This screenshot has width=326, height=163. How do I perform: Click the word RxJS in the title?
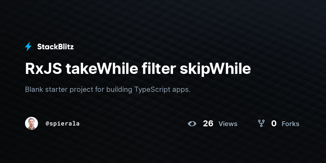43,69
